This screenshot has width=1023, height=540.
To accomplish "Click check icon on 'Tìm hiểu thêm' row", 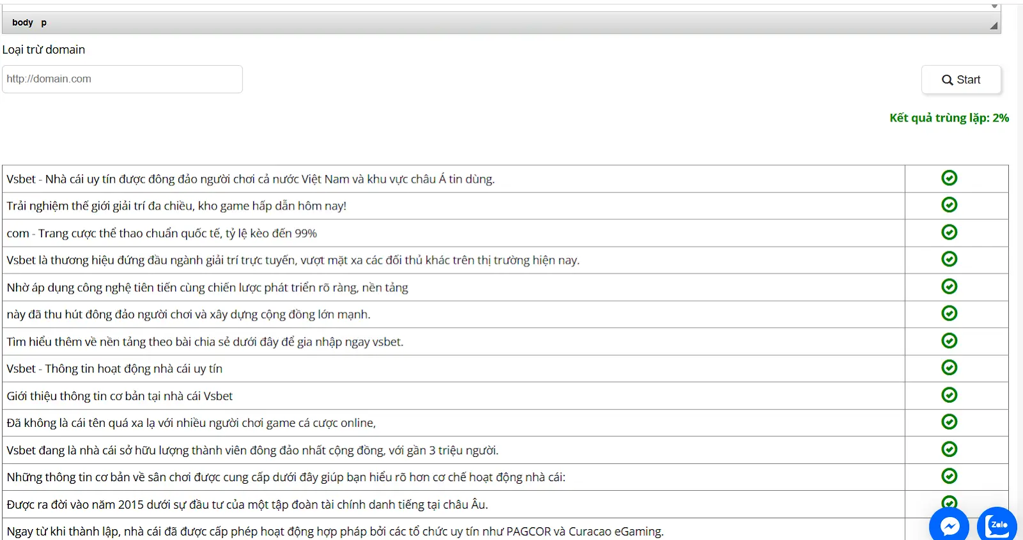I will coord(949,341).
